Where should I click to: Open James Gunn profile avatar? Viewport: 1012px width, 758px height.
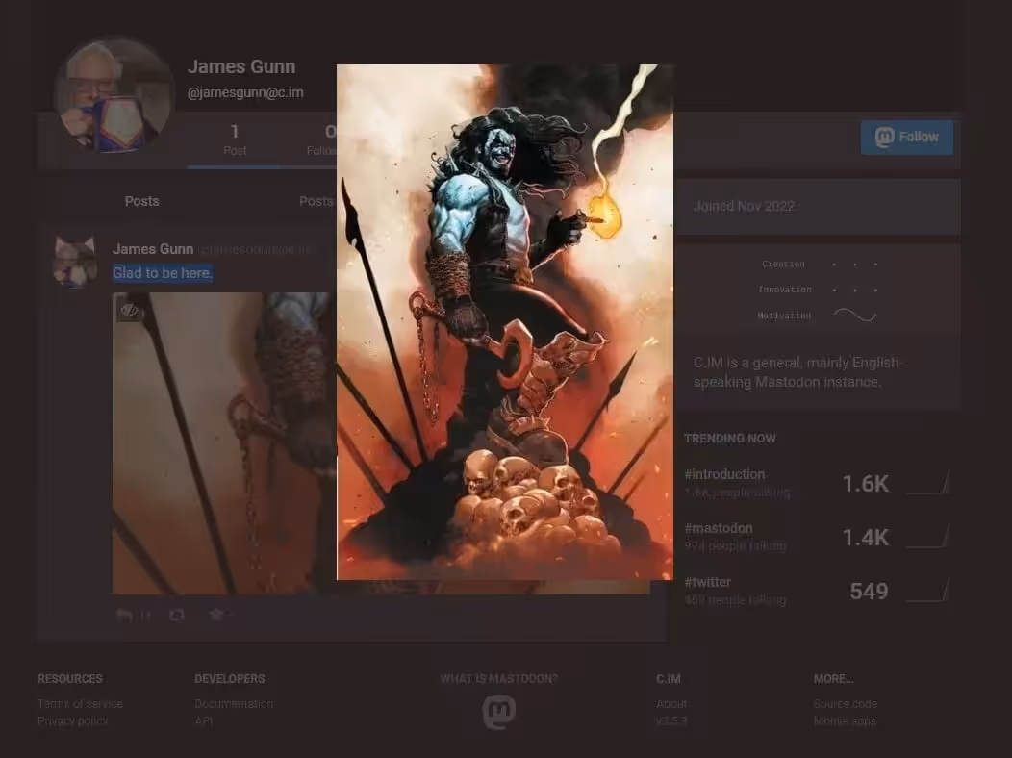point(114,95)
